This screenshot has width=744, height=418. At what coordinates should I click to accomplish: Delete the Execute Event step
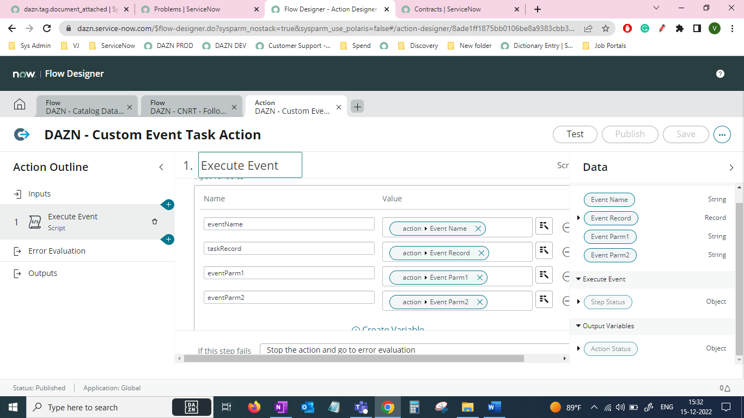point(155,222)
